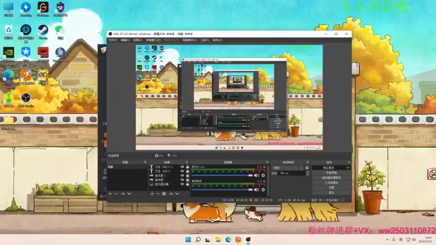This screenshot has height=245, width=436.
Task: Open source properties gear in Sources toolbar
Action: coord(164,194)
